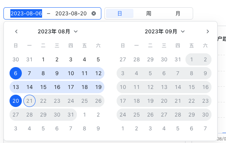226x143 pixels.
Task: Switch granularity to 月 (month)
Action: (x=178, y=13)
